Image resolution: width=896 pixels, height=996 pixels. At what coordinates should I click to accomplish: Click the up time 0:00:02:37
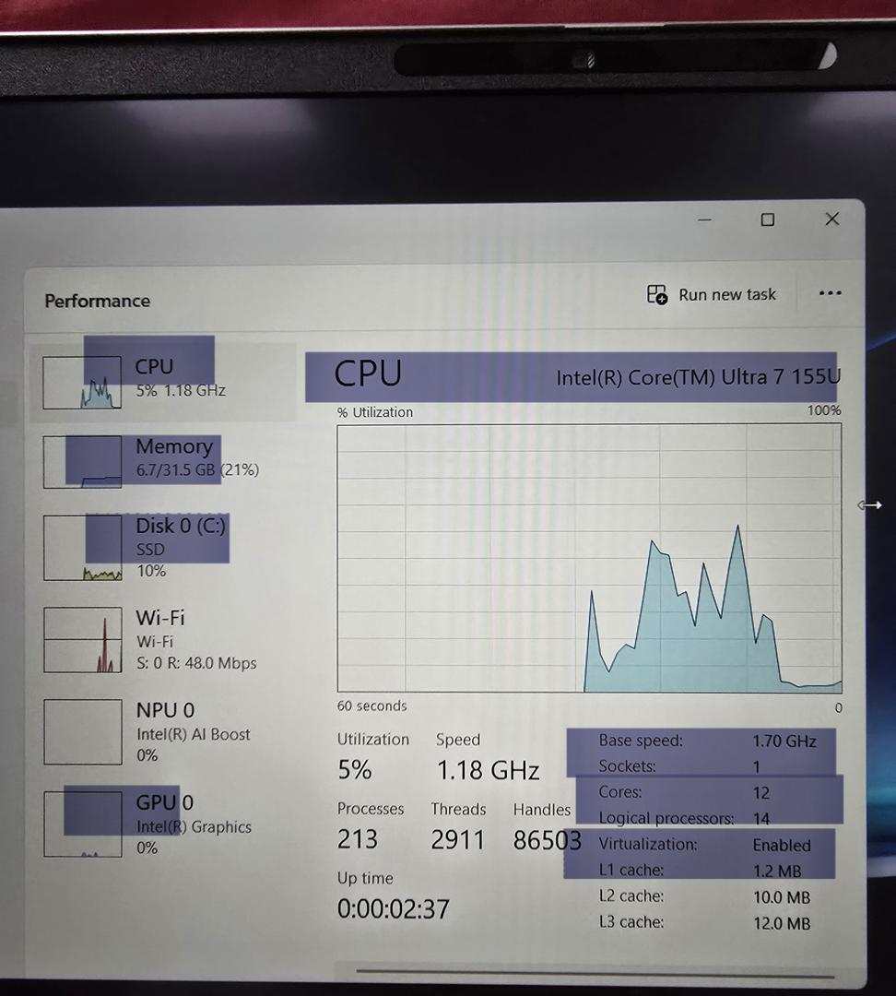coord(393,909)
